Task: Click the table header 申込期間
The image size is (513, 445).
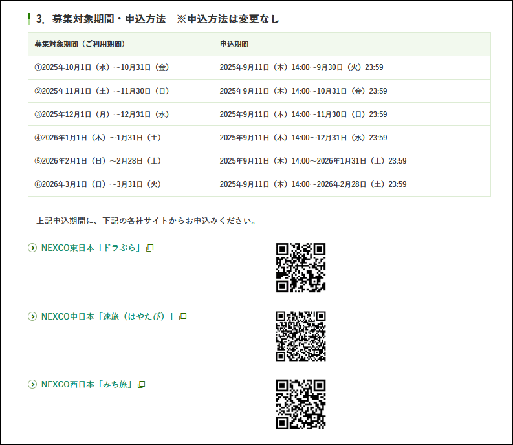Action: click(352, 44)
